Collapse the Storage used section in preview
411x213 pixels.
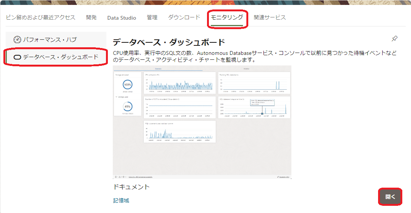116,97
